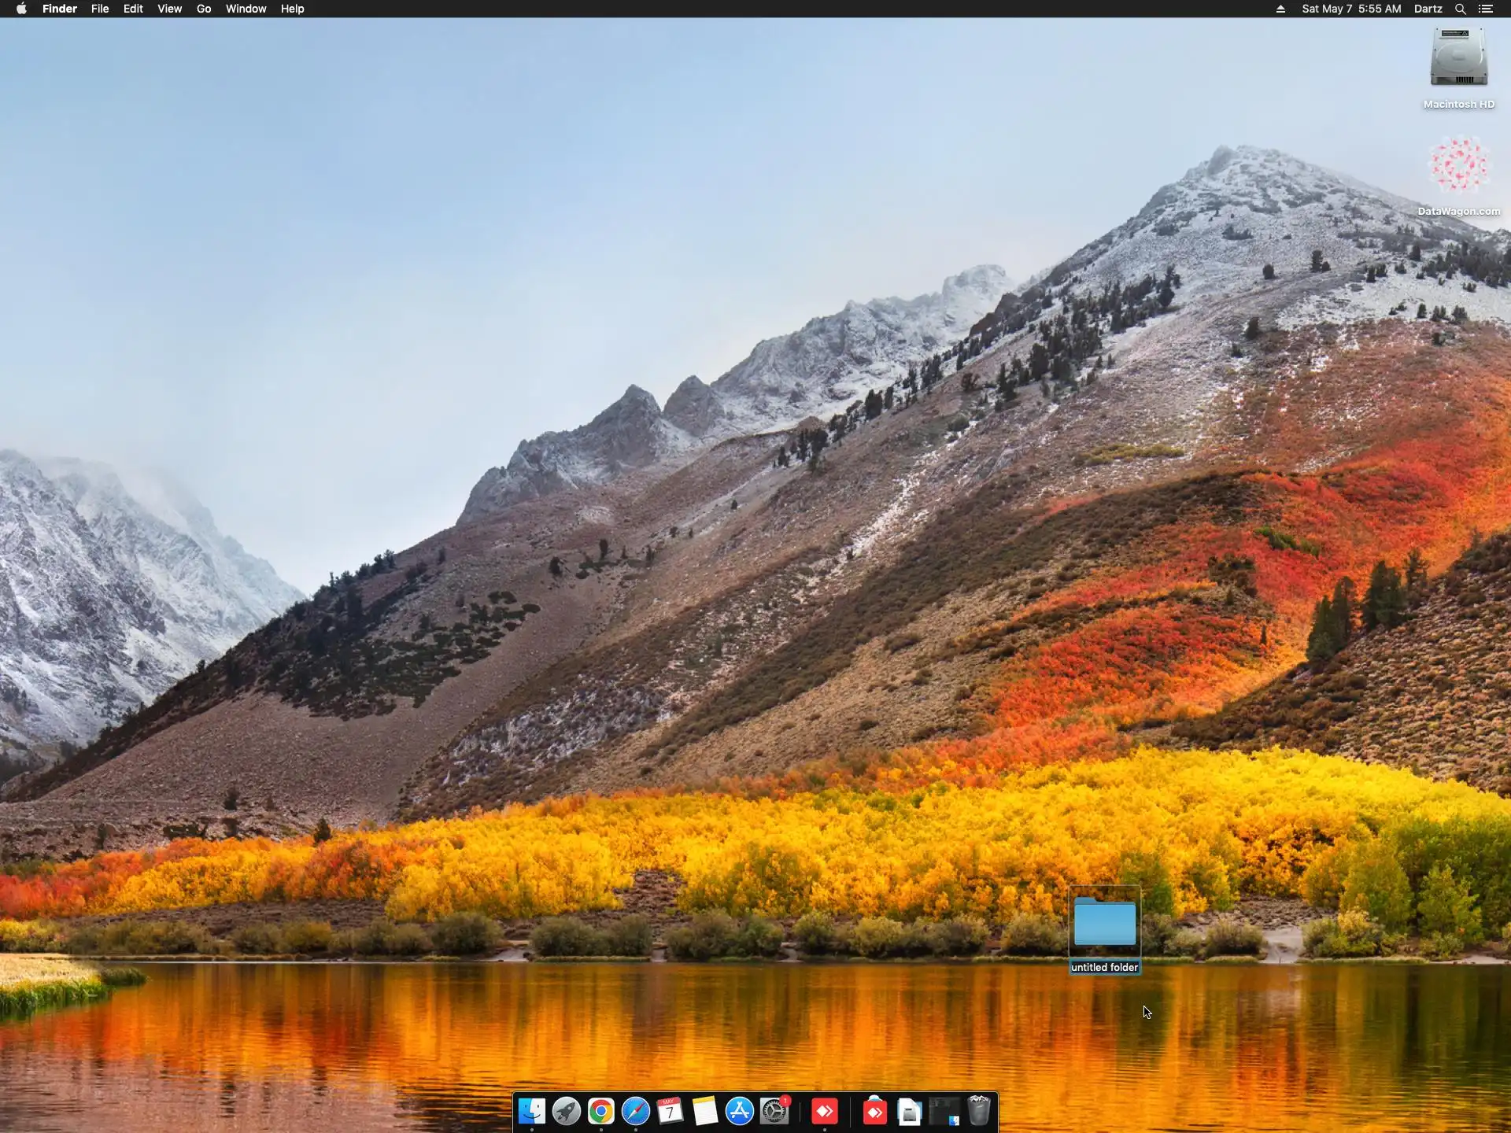This screenshot has height=1133, width=1511.
Task: Open the File menu
Action: click(100, 9)
